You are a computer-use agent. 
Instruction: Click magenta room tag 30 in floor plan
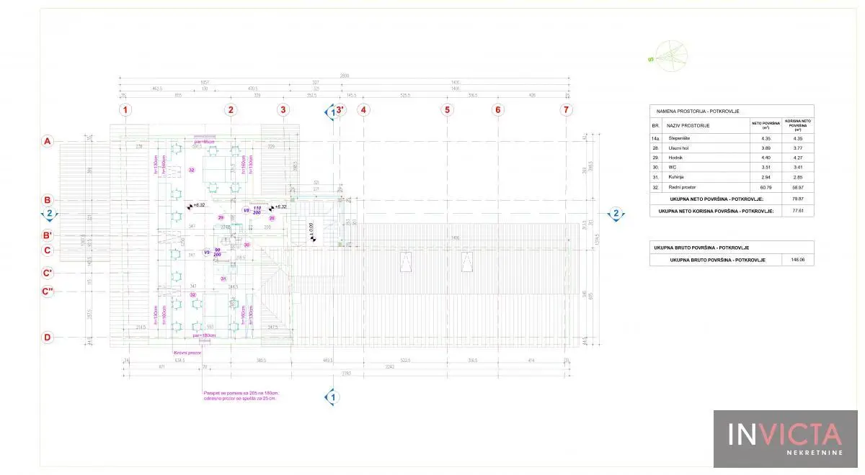pyautogui.click(x=247, y=245)
